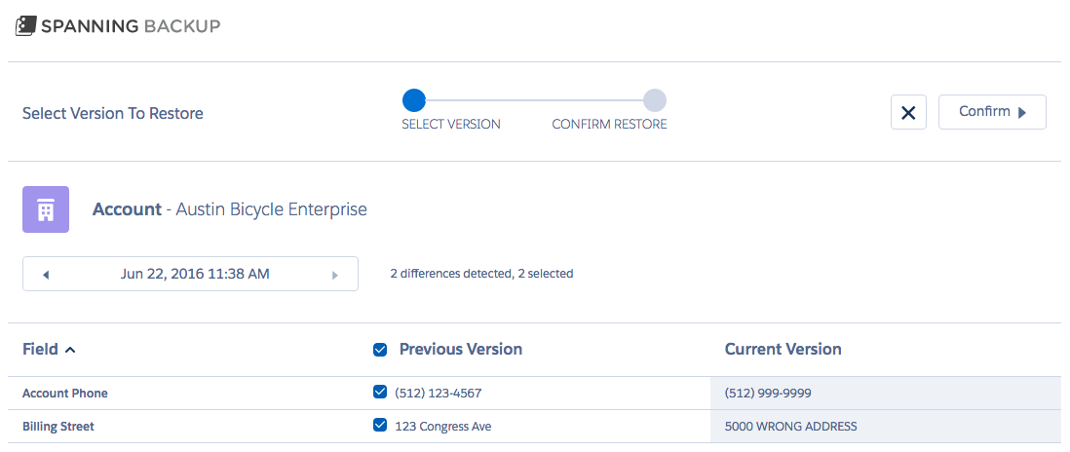
Task: Go to previous backup date arrow
Action: tap(46, 275)
